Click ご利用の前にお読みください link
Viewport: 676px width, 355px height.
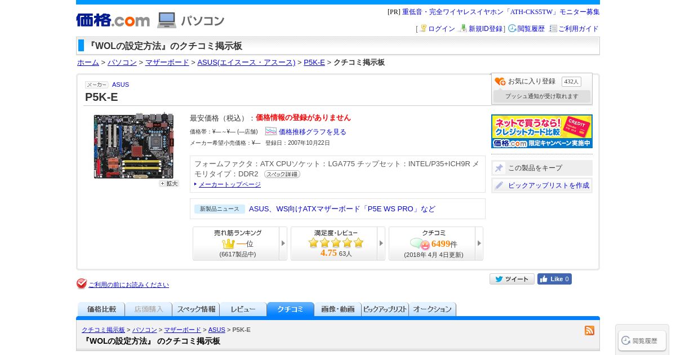point(128,285)
